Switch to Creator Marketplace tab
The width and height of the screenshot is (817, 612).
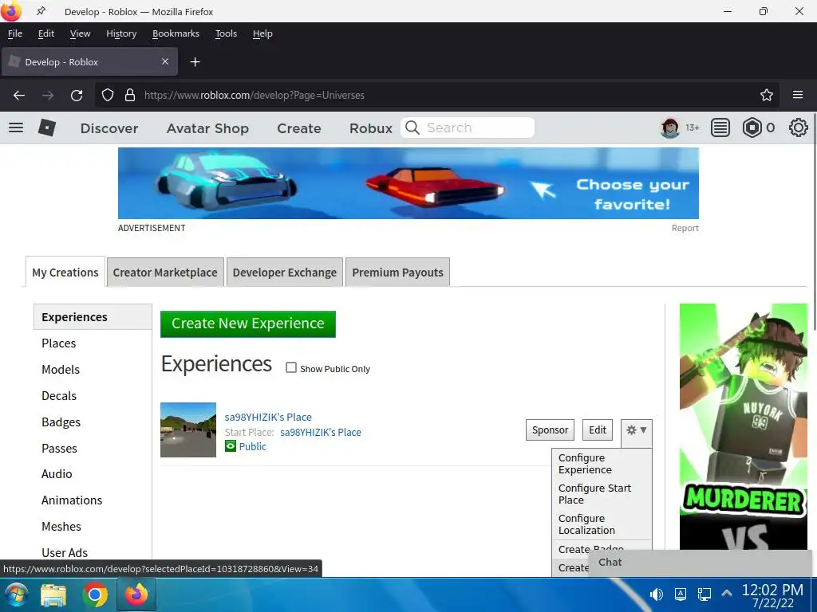(165, 273)
